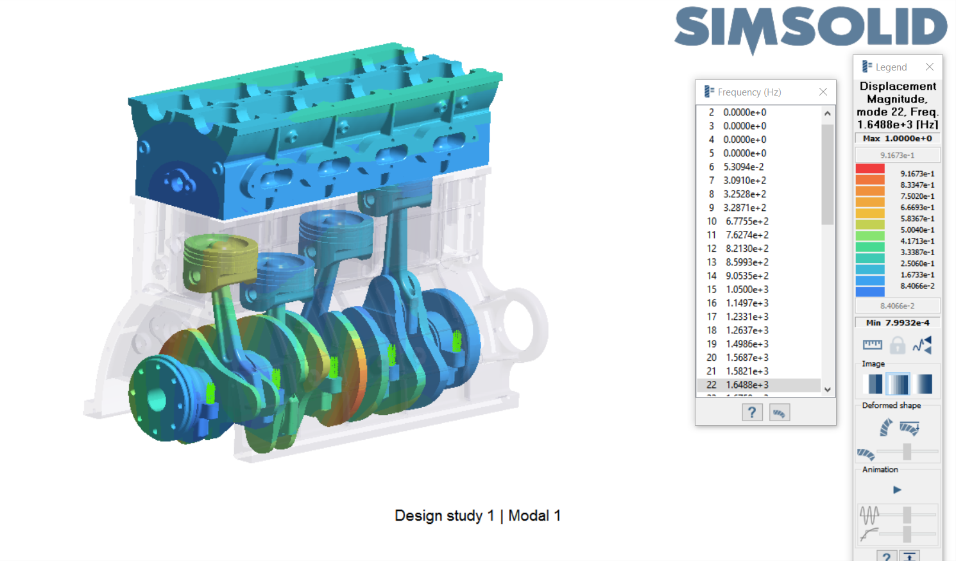Close the Legend panel
Viewport: 956px width, 561px height.
coord(930,67)
